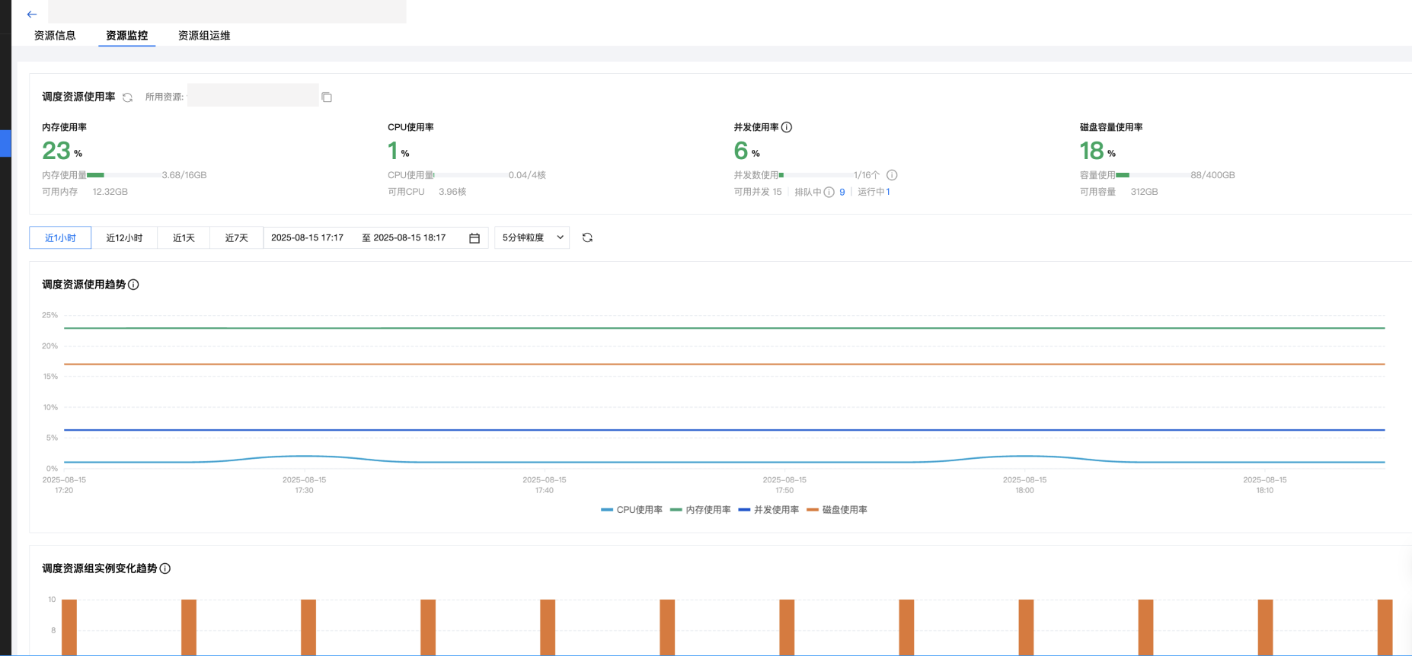Click the back arrow icon
1412x656 pixels.
coord(32,14)
